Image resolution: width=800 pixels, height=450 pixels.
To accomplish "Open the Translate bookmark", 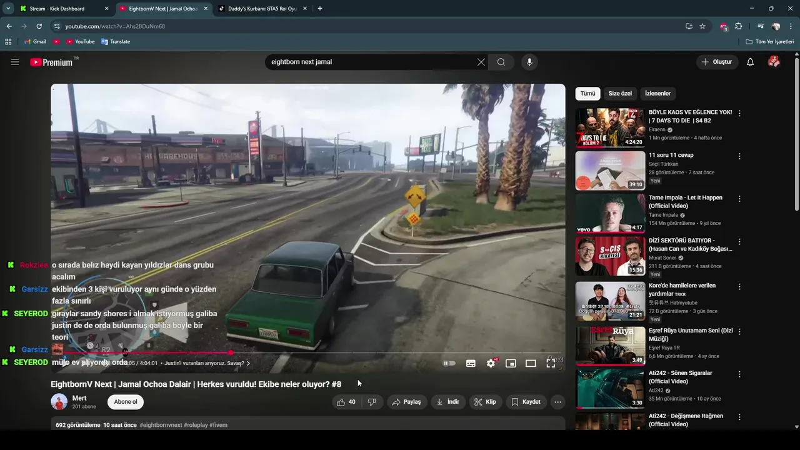I will tap(116, 41).
